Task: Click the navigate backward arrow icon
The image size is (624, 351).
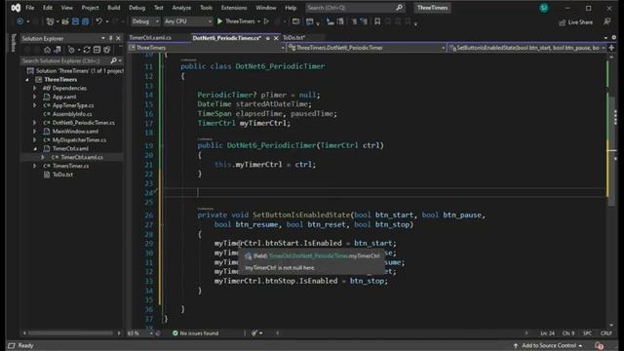Action: point(19,21)
